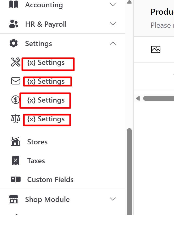Open the Taxes menu item

pos(36,161)
